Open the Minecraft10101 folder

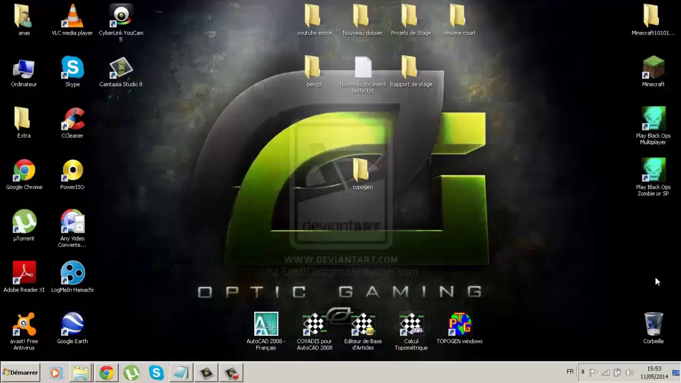coord(653,20)
